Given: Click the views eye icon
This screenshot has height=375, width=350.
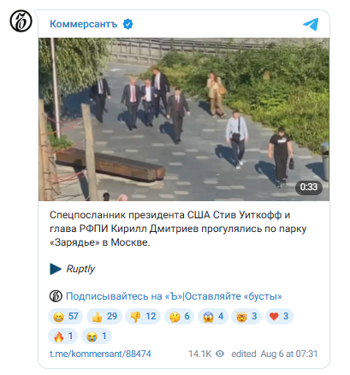Looking at the screenshot, I should [220, 354].
